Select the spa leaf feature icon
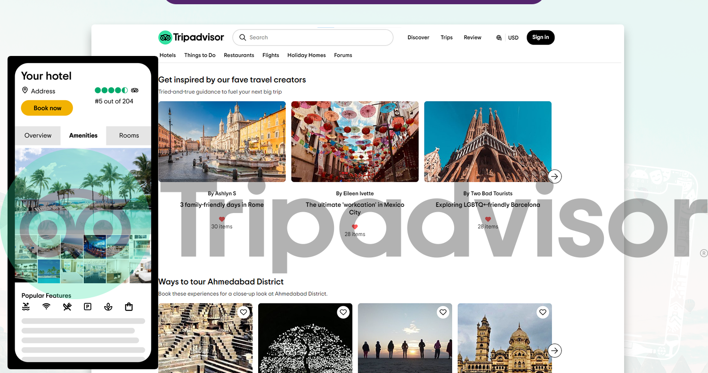This screenshot has width=708, height=373. [x=108, y=306]
